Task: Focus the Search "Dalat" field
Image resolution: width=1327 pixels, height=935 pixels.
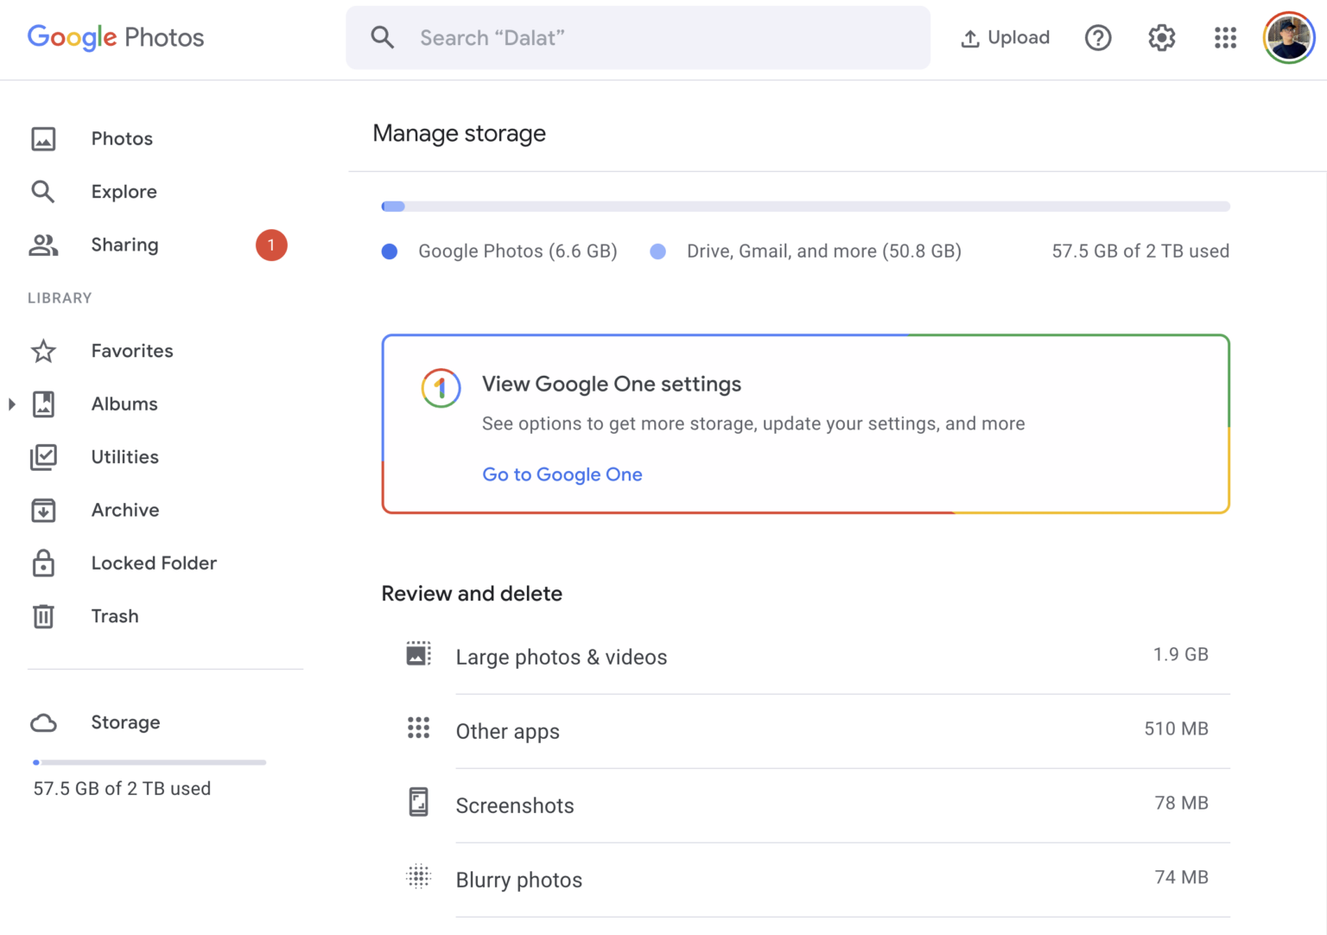Action: click(638, 37)
